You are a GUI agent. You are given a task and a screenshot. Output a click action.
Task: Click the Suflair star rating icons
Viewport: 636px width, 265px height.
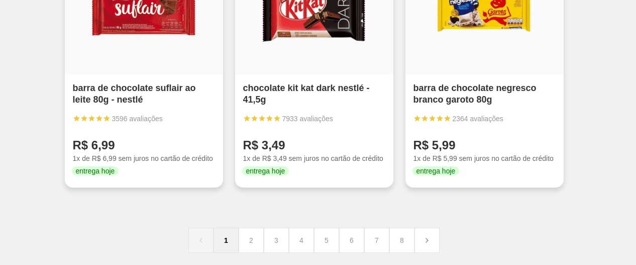[x=91, y=119]
